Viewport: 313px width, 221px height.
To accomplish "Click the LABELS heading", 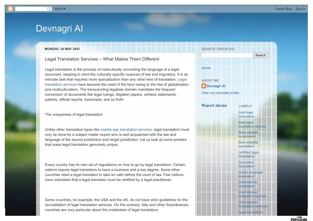I will pyautogui.click(x=245, y=106).
